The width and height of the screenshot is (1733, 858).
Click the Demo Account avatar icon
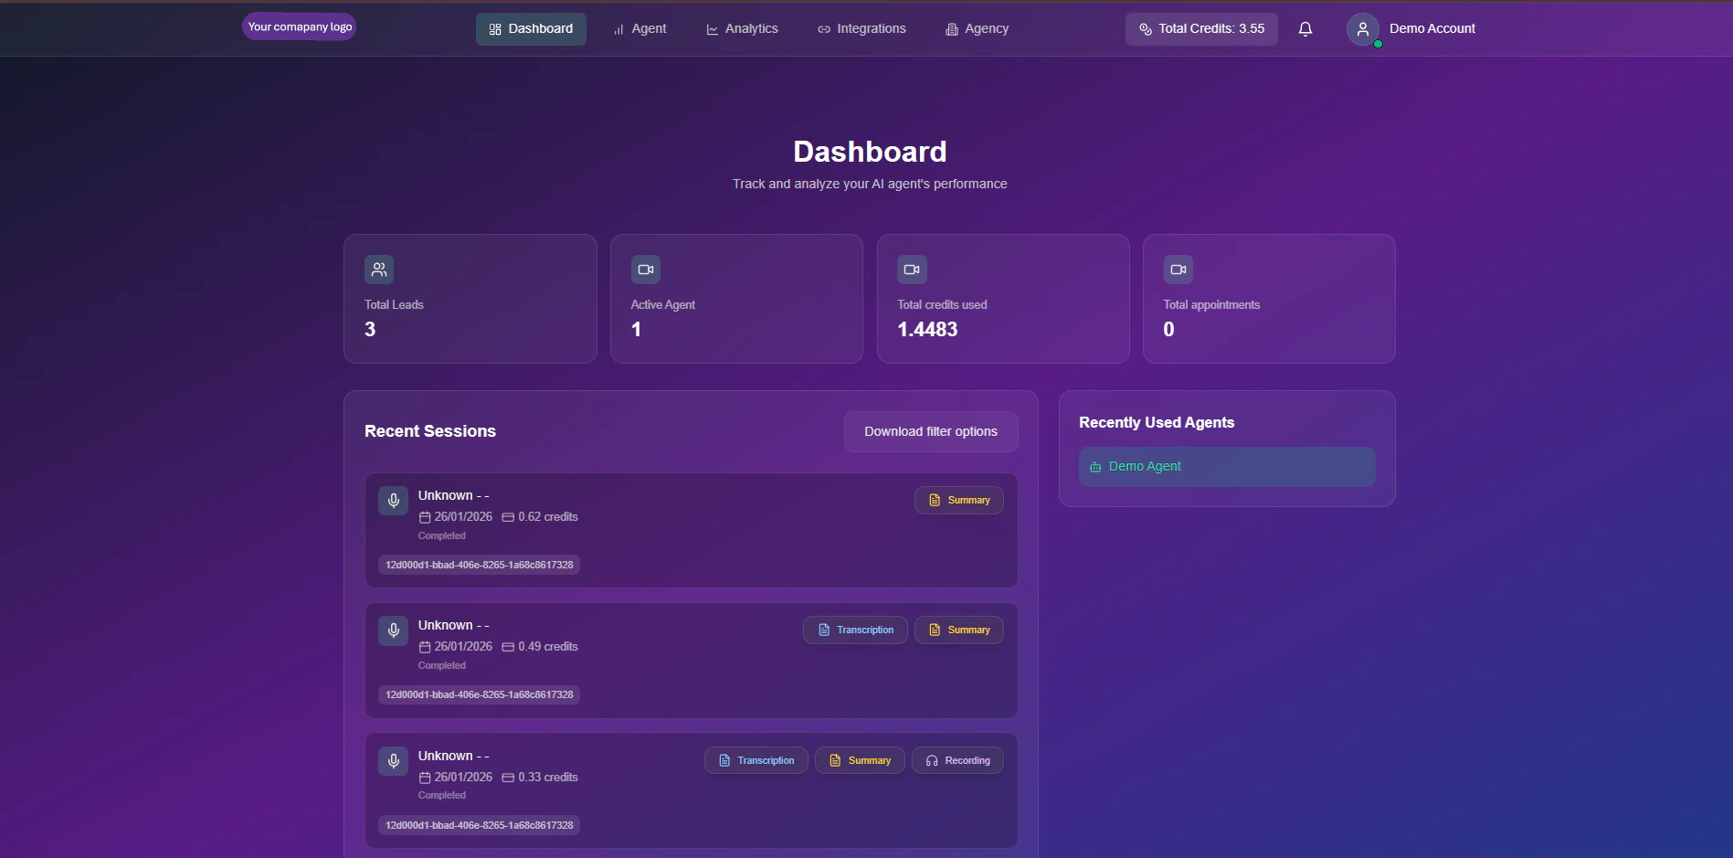point(1362,28)
